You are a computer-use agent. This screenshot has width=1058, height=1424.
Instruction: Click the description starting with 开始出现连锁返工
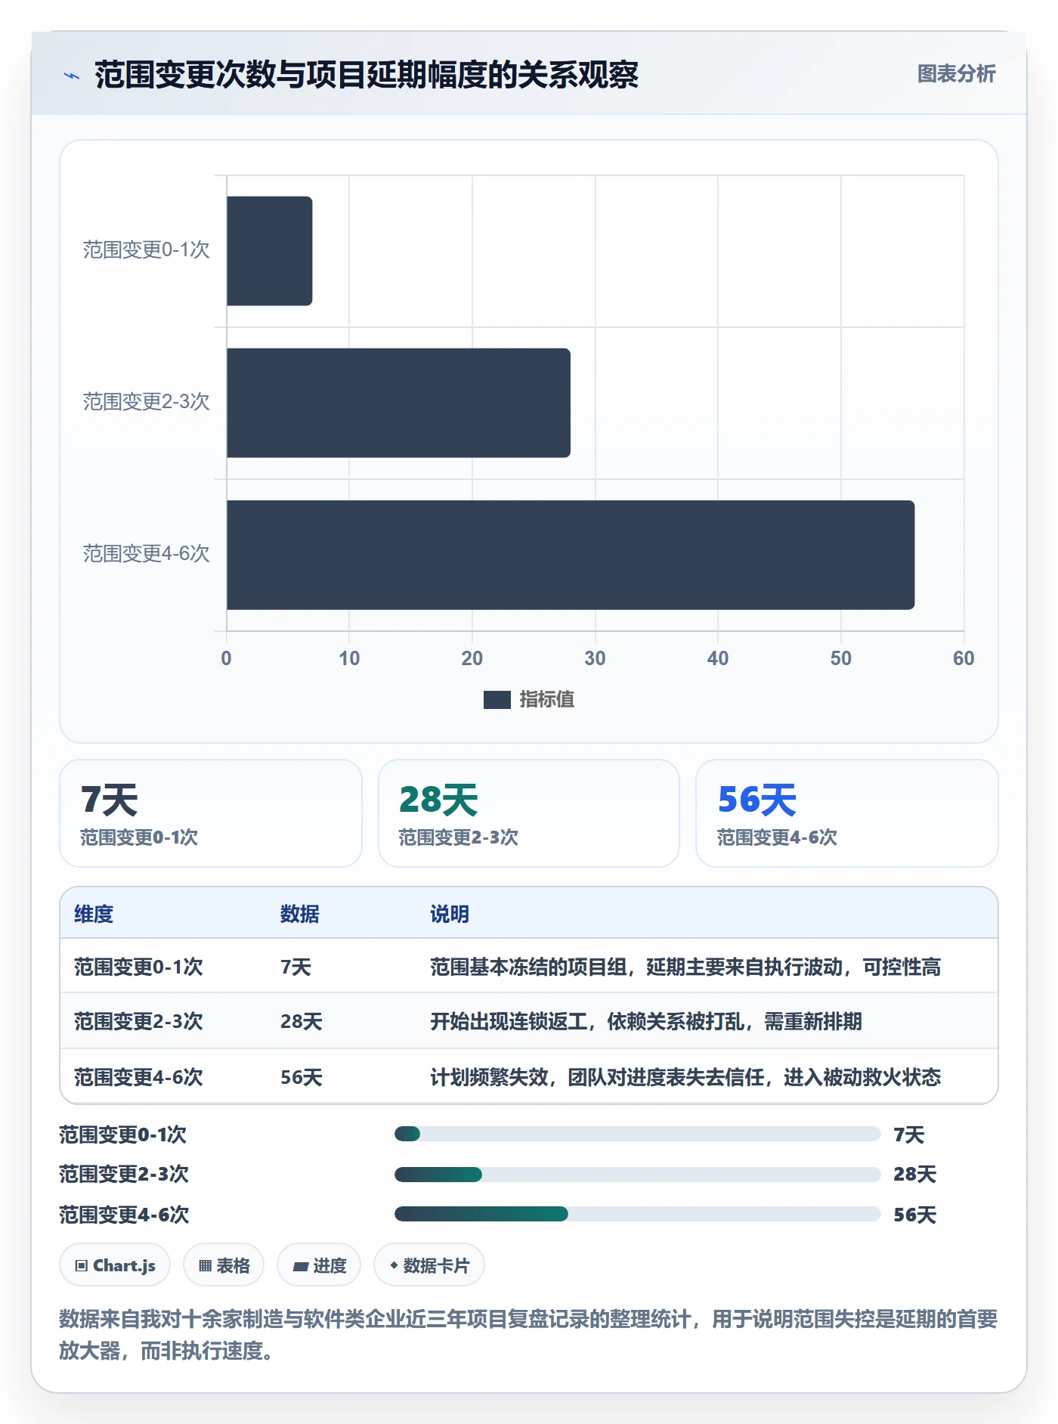[646, 1022]
